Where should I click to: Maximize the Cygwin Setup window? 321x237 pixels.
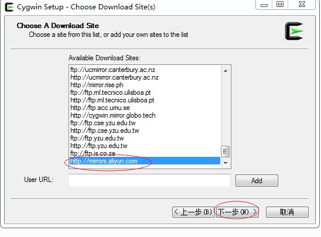280,5
